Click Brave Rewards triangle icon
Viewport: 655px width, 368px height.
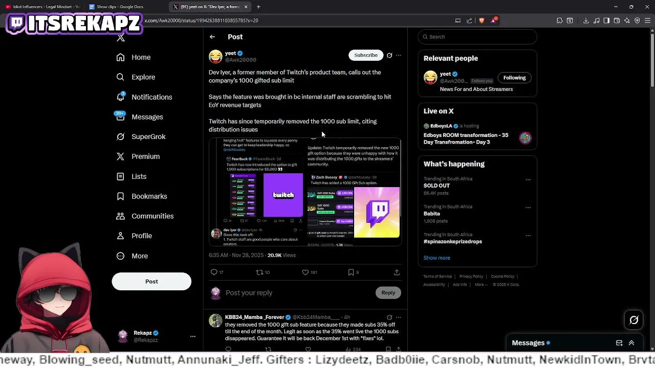[494, 20]
